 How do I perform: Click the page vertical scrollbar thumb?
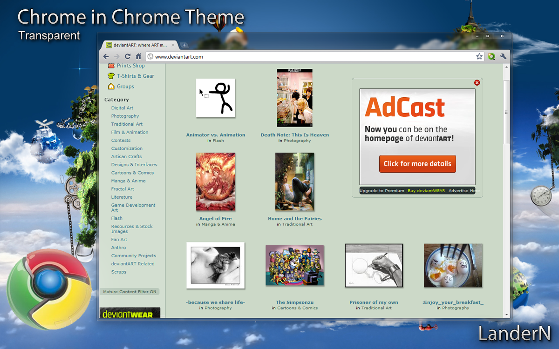click(x=507, y=112)
